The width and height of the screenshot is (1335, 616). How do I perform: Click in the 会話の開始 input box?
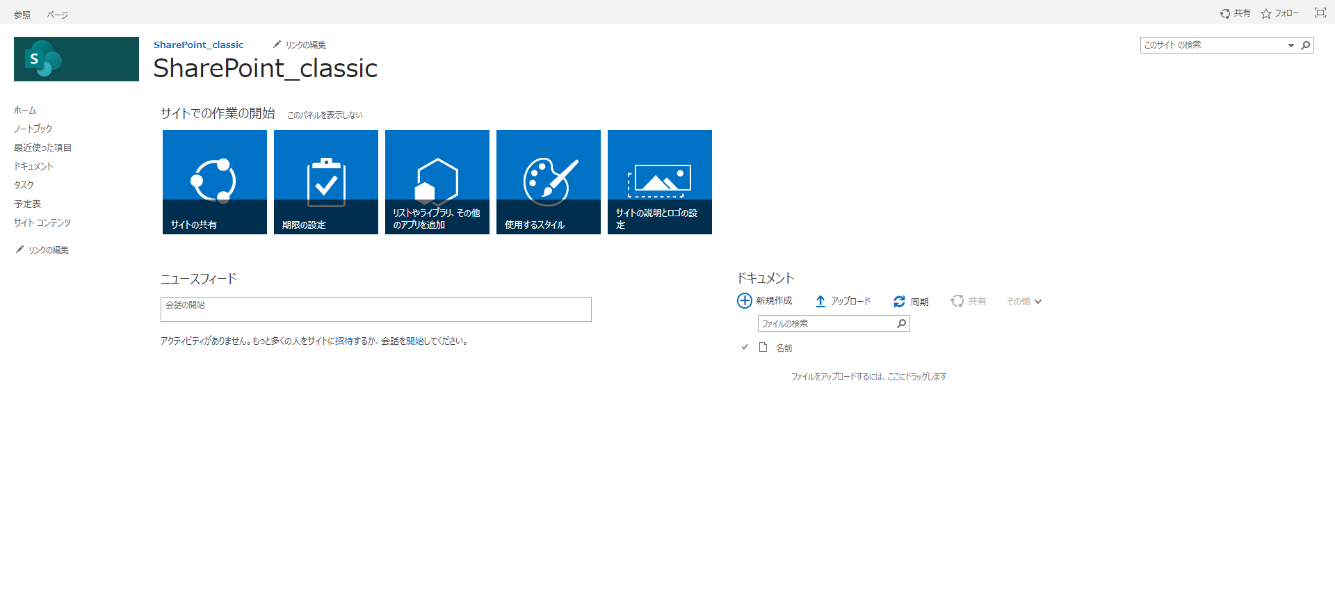coord(376,309)
